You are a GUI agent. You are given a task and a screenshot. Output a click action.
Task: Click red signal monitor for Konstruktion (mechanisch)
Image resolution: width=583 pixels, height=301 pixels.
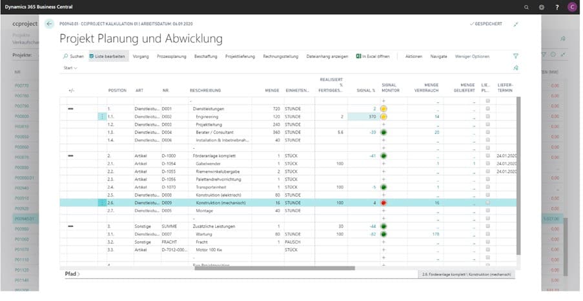(x=384, y=202)
